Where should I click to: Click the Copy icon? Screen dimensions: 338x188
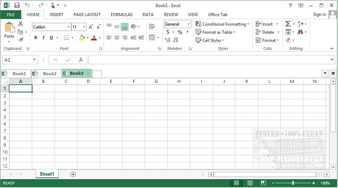20,32
